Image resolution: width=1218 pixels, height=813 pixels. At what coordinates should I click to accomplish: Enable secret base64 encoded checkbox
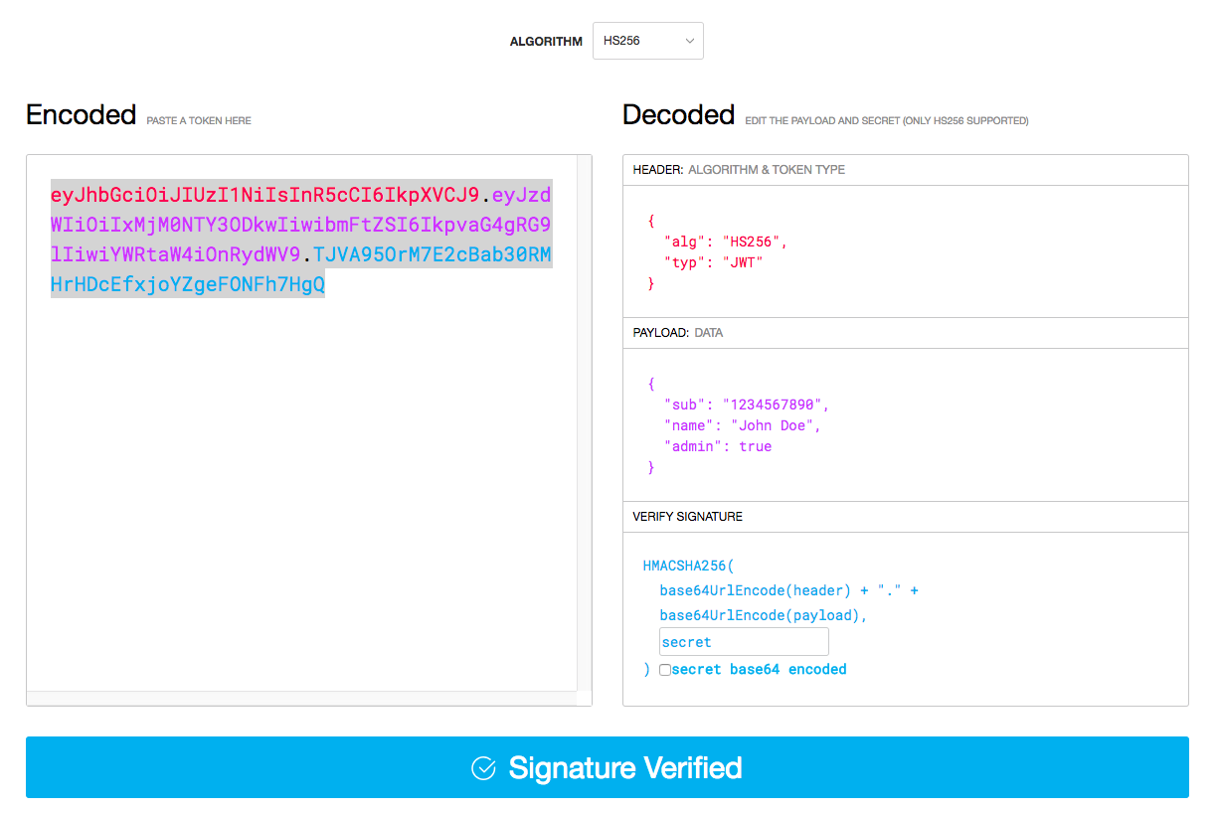coord(665,670)
